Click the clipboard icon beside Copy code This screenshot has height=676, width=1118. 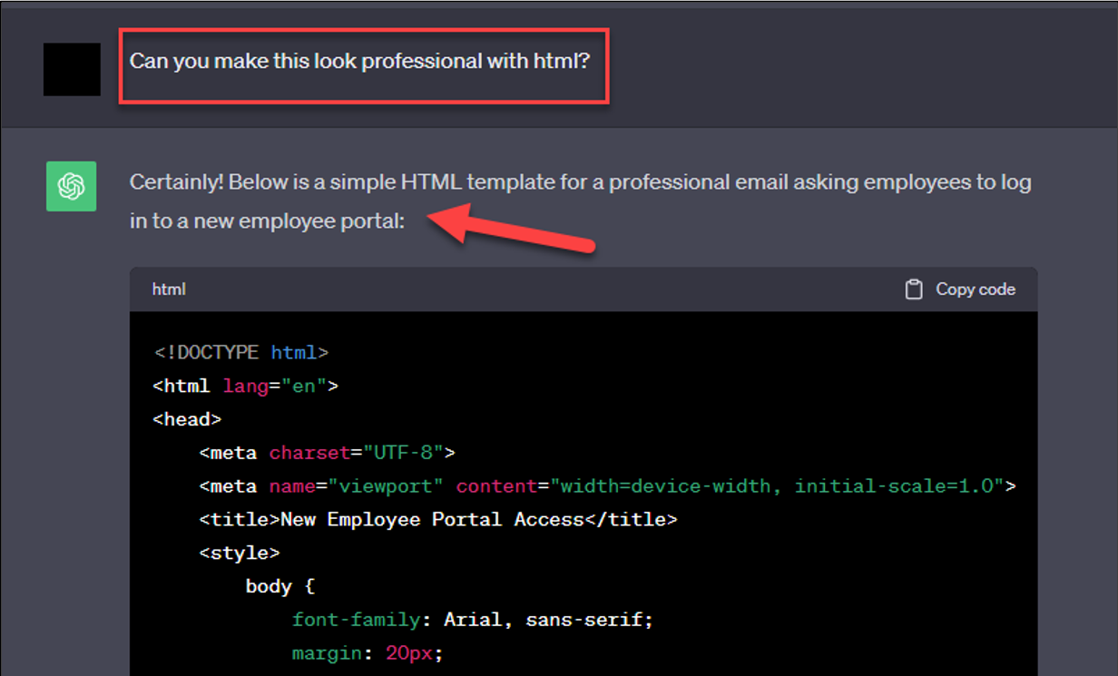pos(914,289)
